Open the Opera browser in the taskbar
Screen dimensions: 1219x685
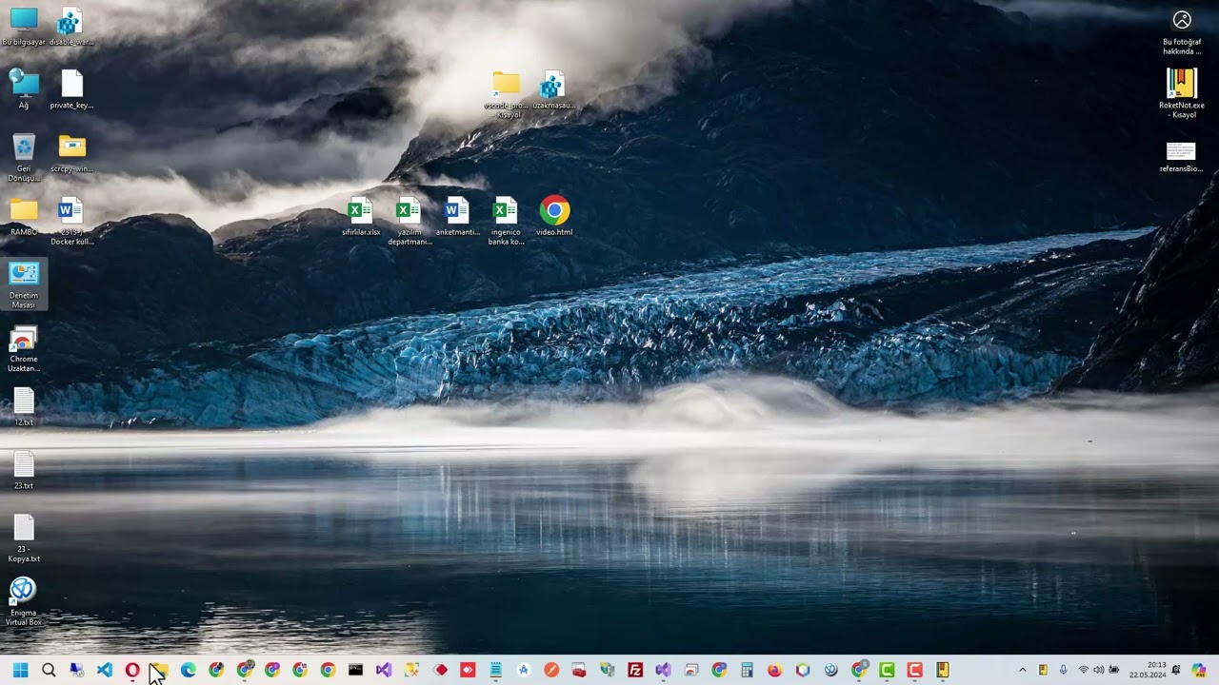point(132,670)
